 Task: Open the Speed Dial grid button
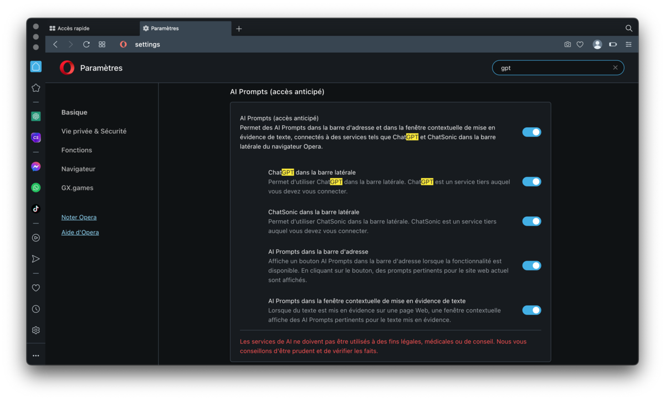[x=102, y=44]
